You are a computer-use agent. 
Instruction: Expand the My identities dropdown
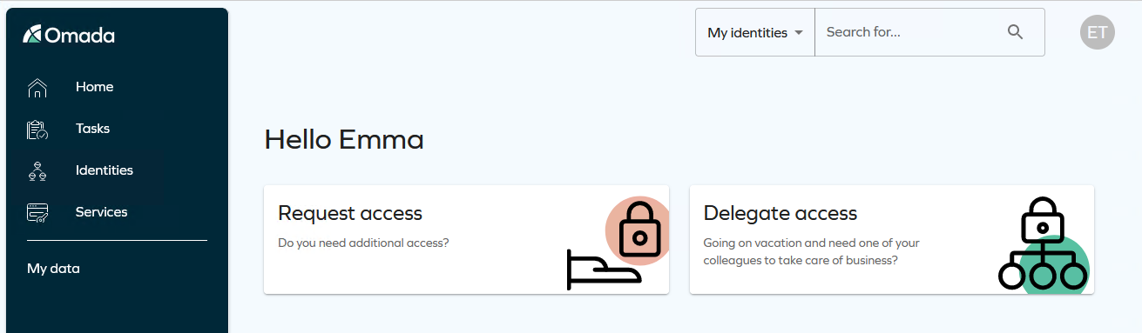[x=755, y=32]
